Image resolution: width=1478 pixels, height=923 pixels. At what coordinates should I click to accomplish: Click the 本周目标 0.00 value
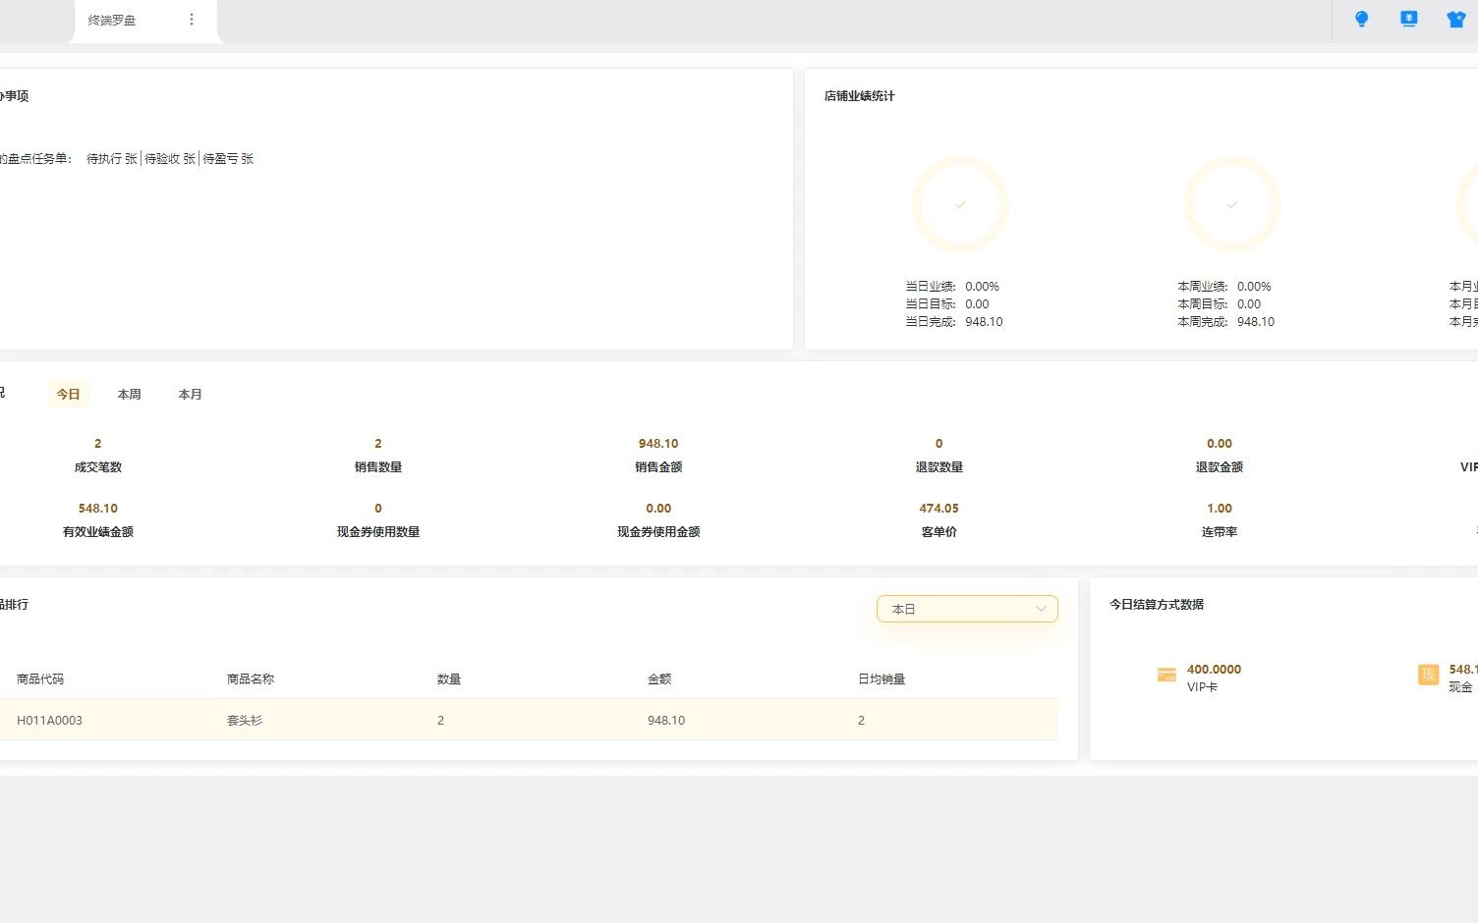[1249, 303]
